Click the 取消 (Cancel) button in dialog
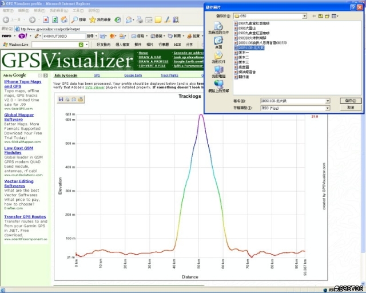Image resolution: width=366 pixels, height=293 pixels. (351, 108)
